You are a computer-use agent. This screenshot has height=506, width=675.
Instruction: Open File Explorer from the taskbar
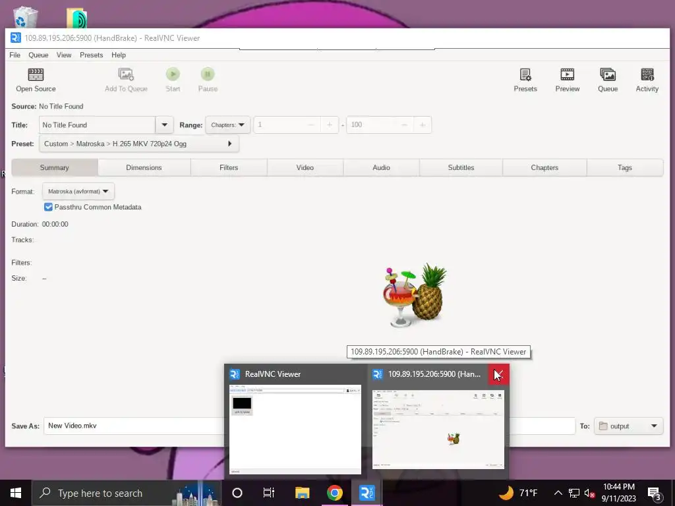302,493
